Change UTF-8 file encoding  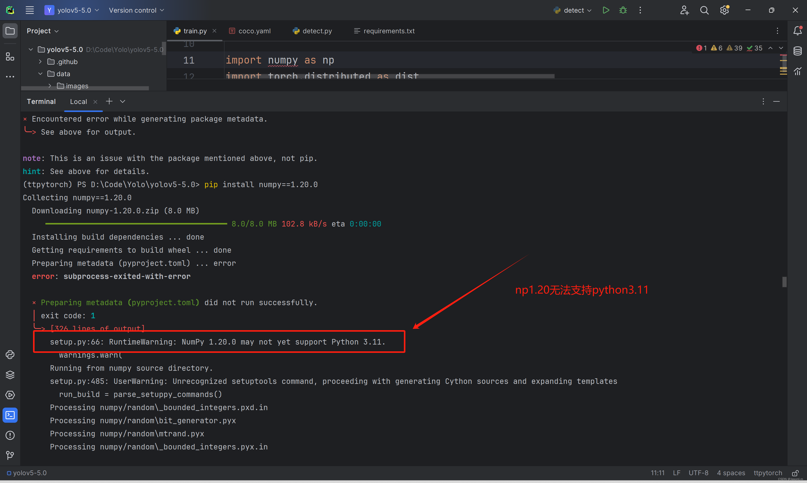pos(698,473)
